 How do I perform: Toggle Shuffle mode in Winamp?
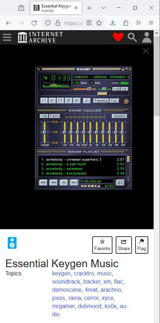coord(101,101)
